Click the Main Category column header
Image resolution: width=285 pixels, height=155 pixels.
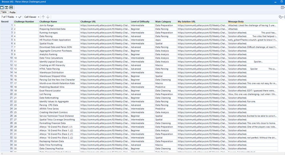coord(166,22)
